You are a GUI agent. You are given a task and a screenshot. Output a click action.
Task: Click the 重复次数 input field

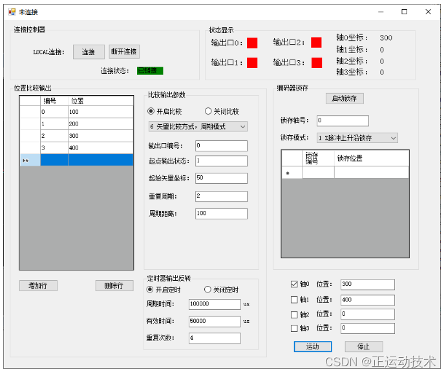pyautogui.click(x=215, y=338)
